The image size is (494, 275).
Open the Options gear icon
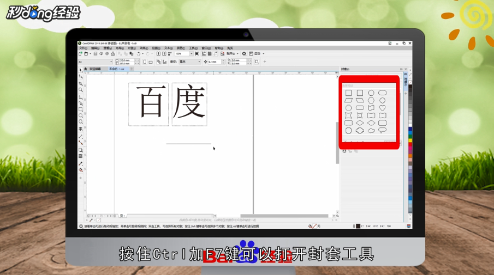[x=244, y=54]
